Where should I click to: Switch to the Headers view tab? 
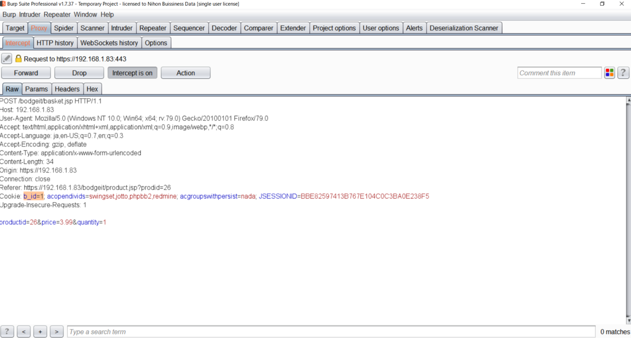click(67, 89)
